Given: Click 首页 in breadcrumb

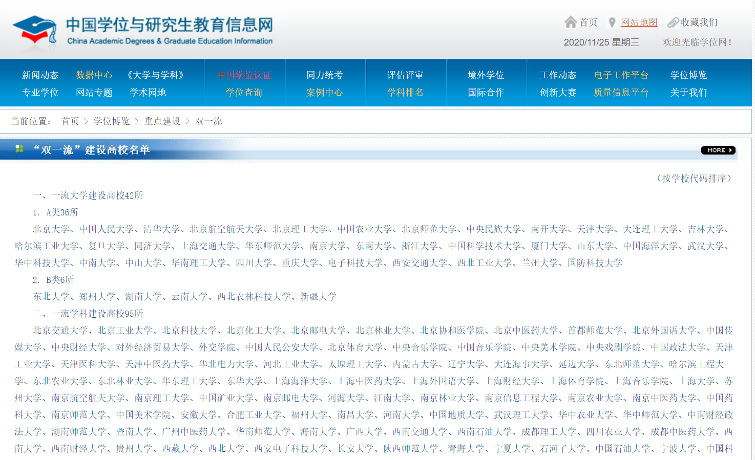Looking at the screenshot, I should coord(70,121).
